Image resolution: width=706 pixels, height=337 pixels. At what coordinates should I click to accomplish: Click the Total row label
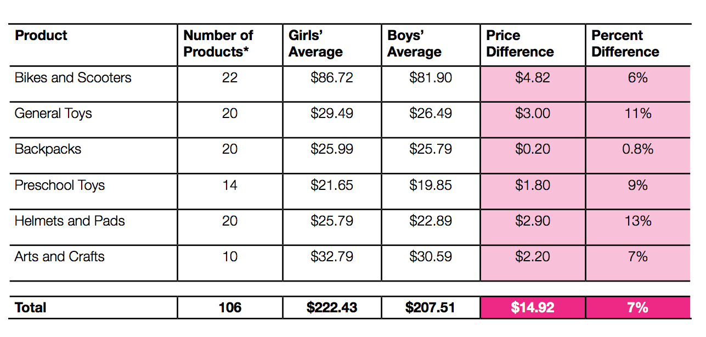tap(31, 308)
